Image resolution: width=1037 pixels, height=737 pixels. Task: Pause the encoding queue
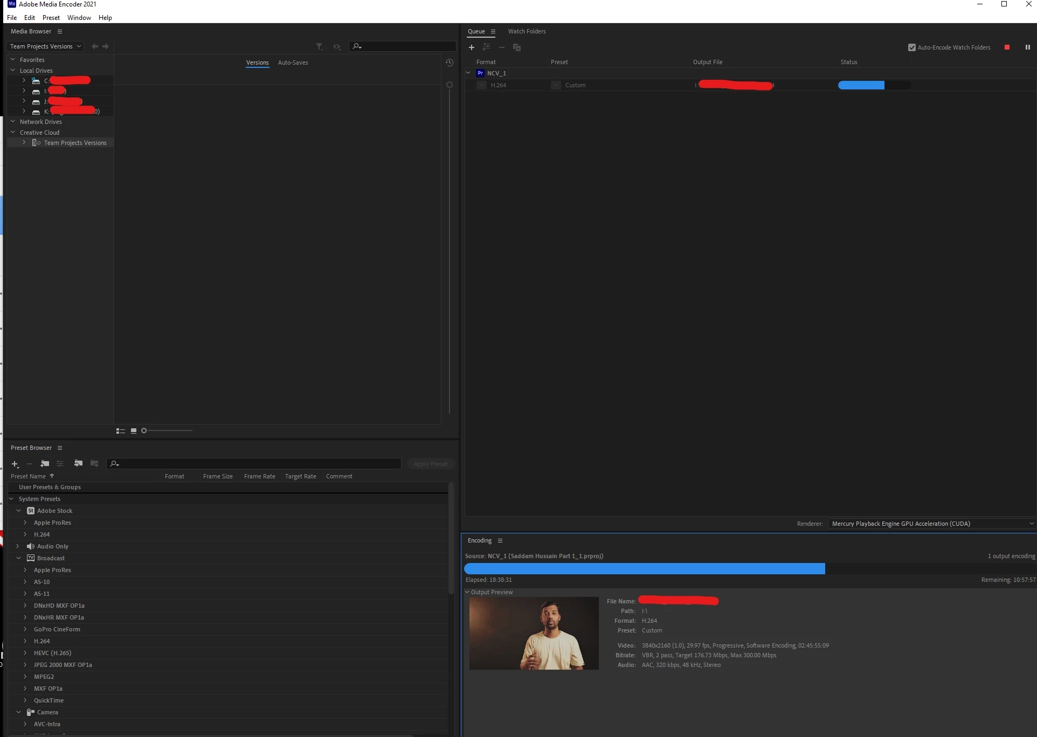[x=1027, y=47]
